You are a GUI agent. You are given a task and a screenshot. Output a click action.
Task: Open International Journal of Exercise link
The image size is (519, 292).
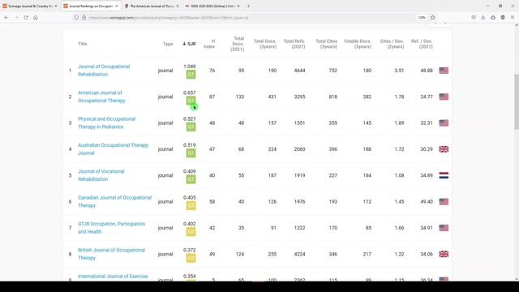pyautogui.click(x=113, y=276)
